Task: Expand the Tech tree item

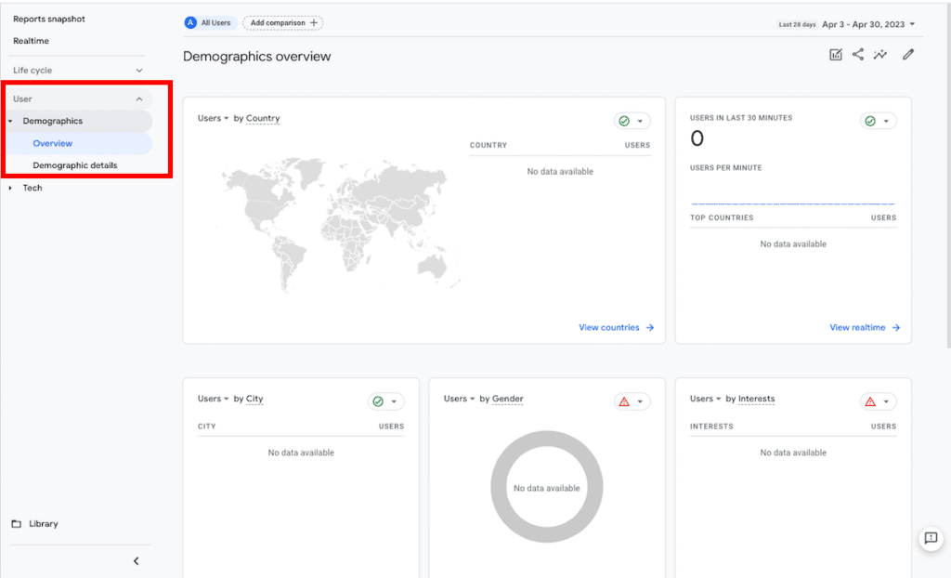Action: pyautogui.click(x=32, y=188)
